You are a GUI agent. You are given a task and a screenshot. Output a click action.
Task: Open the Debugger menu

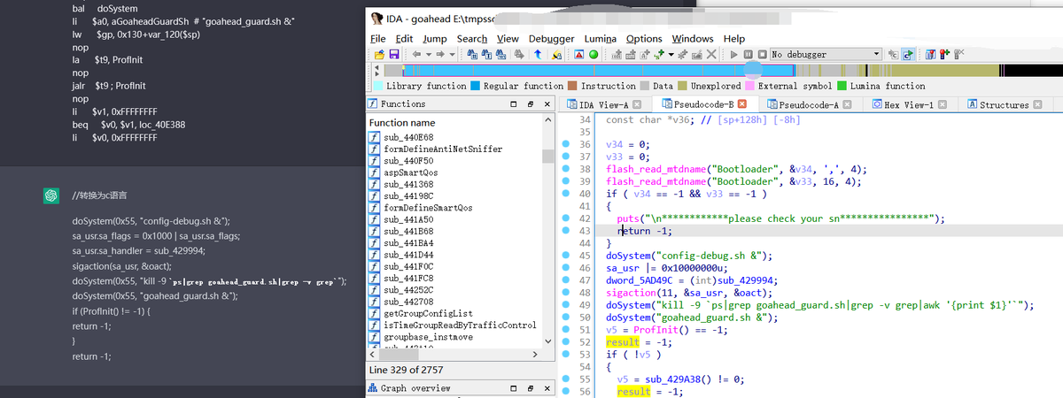click(551, 39)
